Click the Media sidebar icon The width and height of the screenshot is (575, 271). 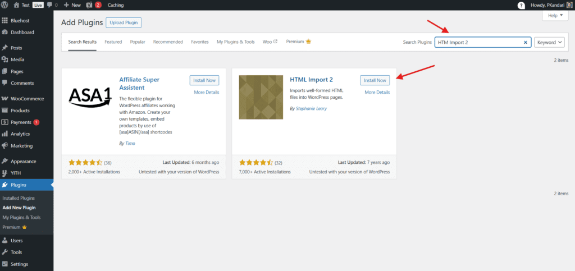(4, 59)
